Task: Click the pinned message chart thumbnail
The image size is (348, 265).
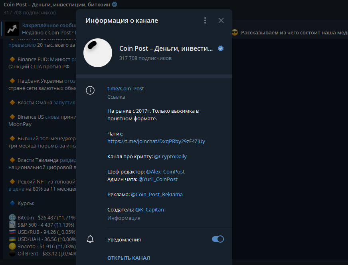Action: coord(12,28)
